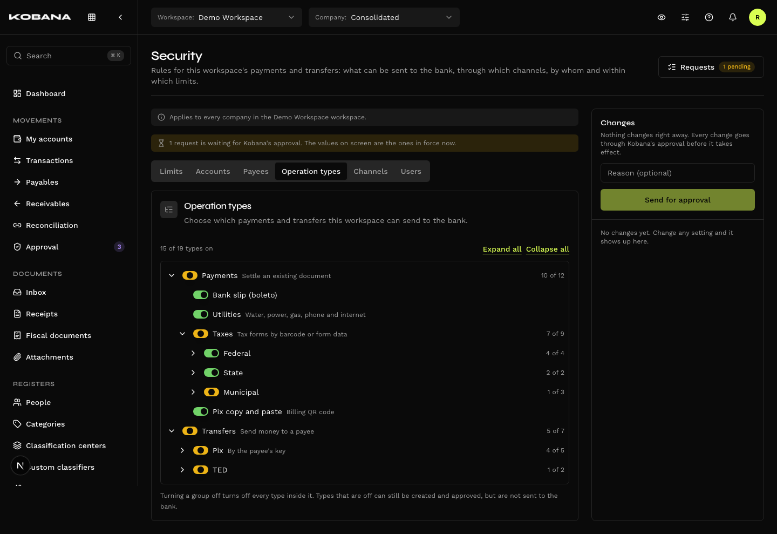Open Payables in the sidebar
This screenshot has width=777, height=534.
coord(69,182)
